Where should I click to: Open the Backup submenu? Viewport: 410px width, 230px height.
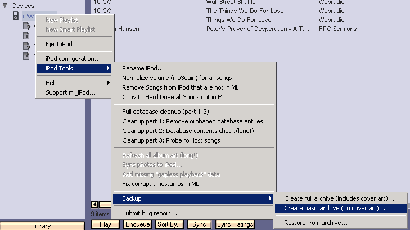click(194, 198)
